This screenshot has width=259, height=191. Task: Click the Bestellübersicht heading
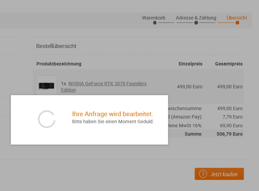point(56,46)
